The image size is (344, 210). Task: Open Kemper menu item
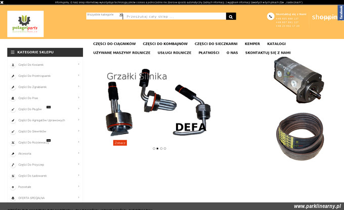252,44
